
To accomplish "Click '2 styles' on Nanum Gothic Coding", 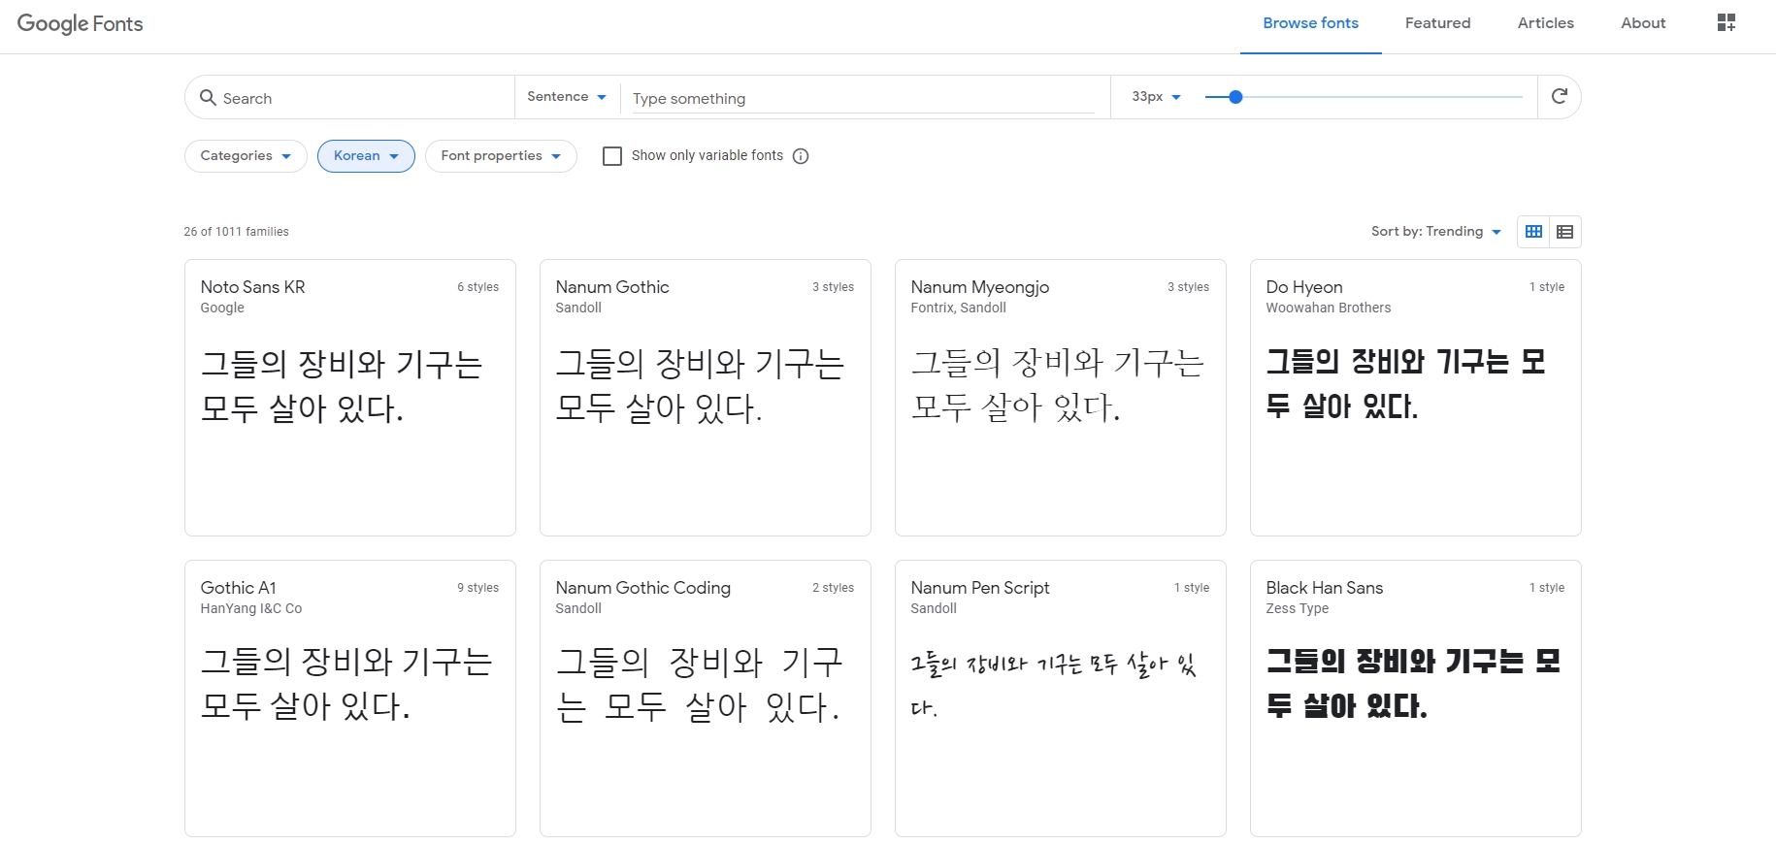I will tap(833, 588).
